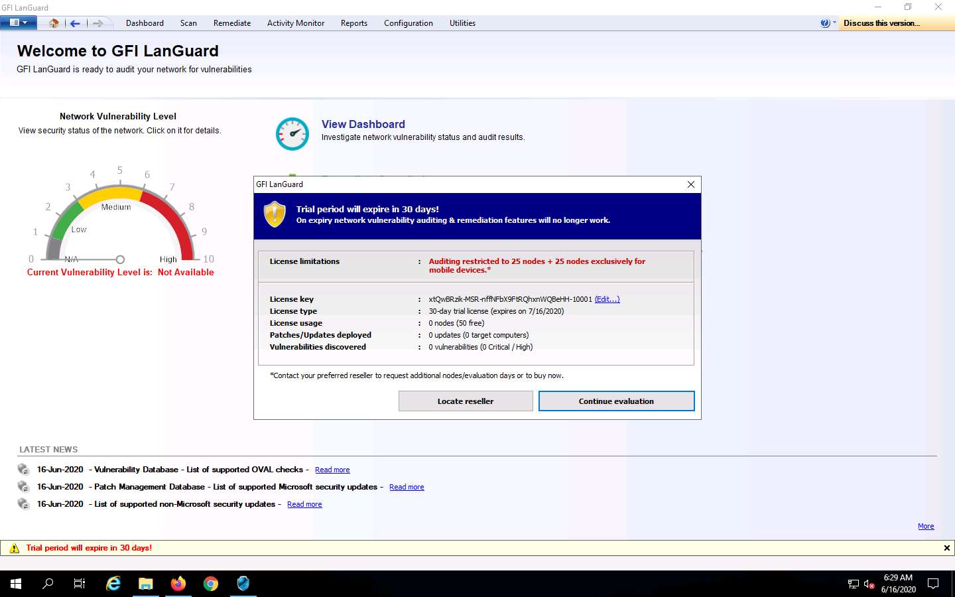Click the yellow trial warning triangle icon
955x597 pixels.
14,548
